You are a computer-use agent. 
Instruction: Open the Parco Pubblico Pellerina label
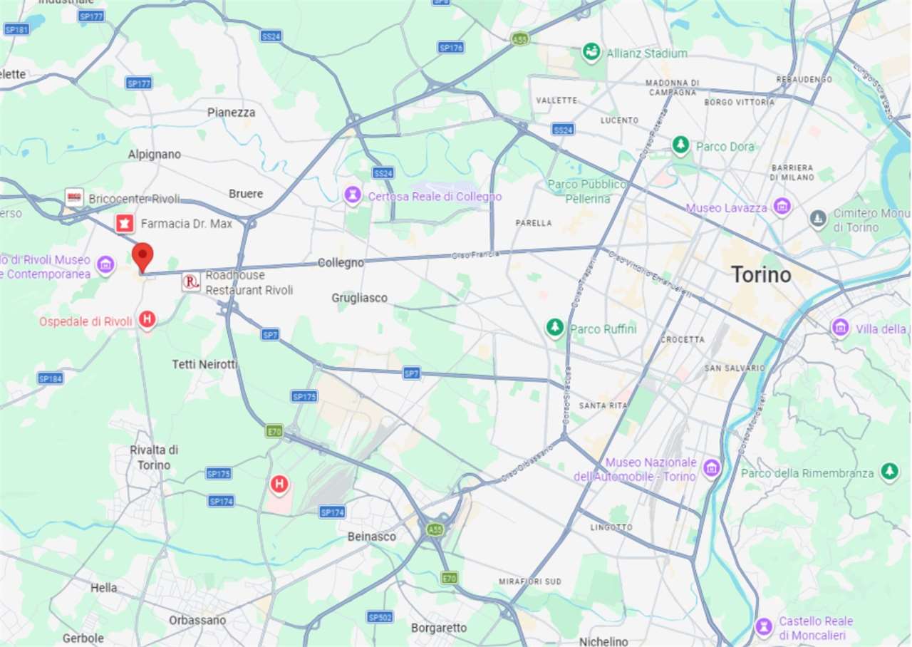[588, 192]
